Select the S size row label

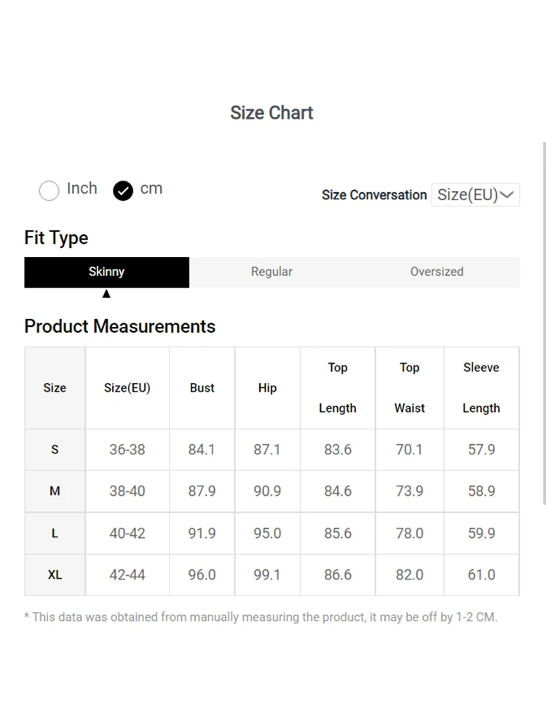point(55,450)
